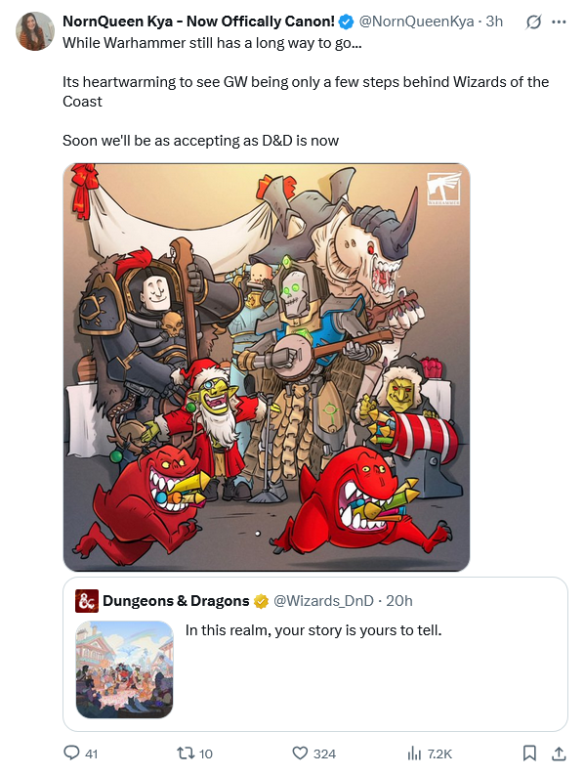Repost this tweet via retweet icon
This screenshot has width=584, height=775.
[186, 753]
